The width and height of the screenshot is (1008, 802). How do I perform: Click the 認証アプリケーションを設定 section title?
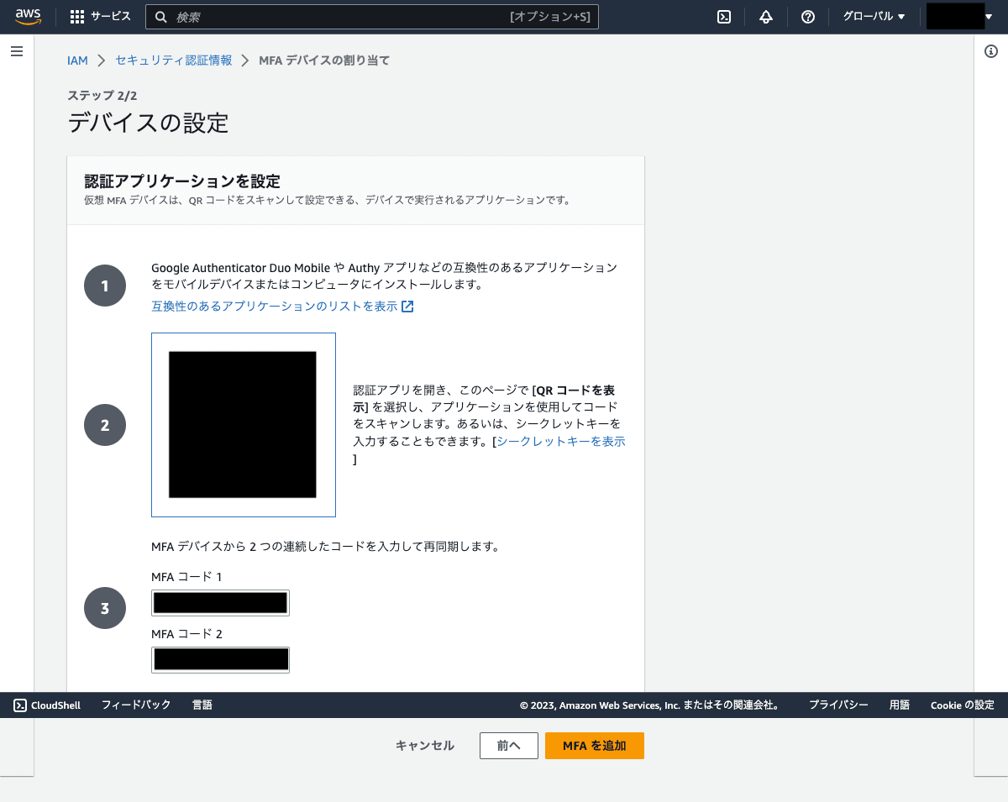[x=182, y=181]
